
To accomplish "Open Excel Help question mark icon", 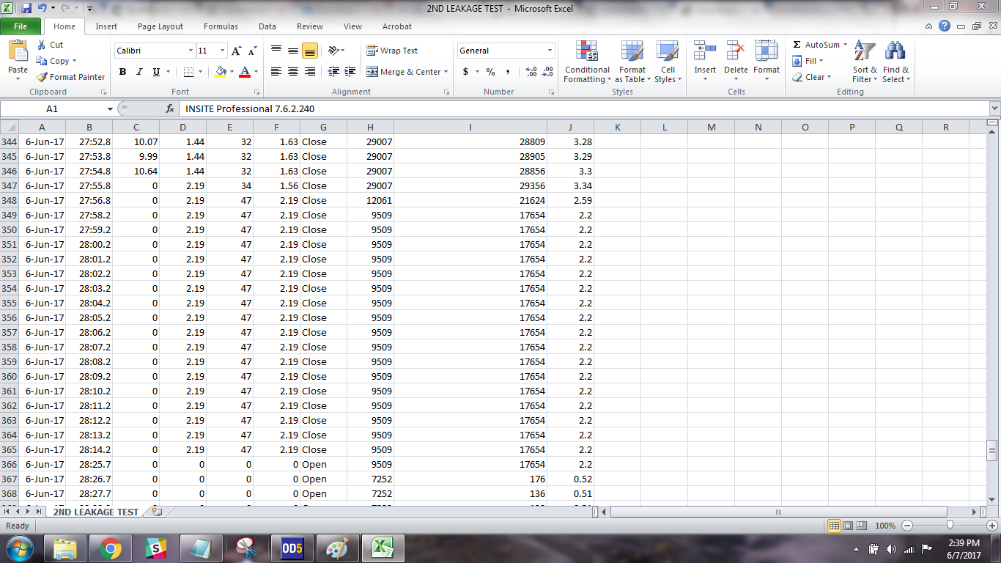I will 945,26.
